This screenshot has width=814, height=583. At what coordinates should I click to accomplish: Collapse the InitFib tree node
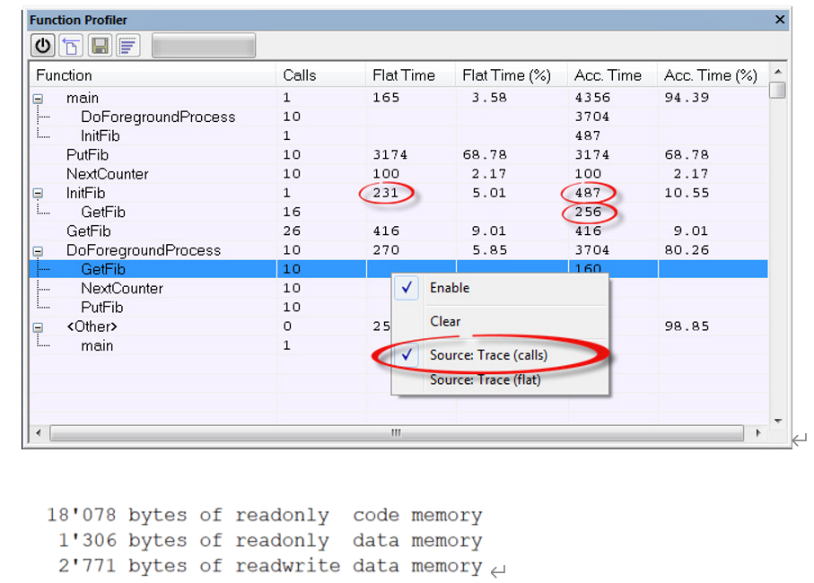pos(38,194)
